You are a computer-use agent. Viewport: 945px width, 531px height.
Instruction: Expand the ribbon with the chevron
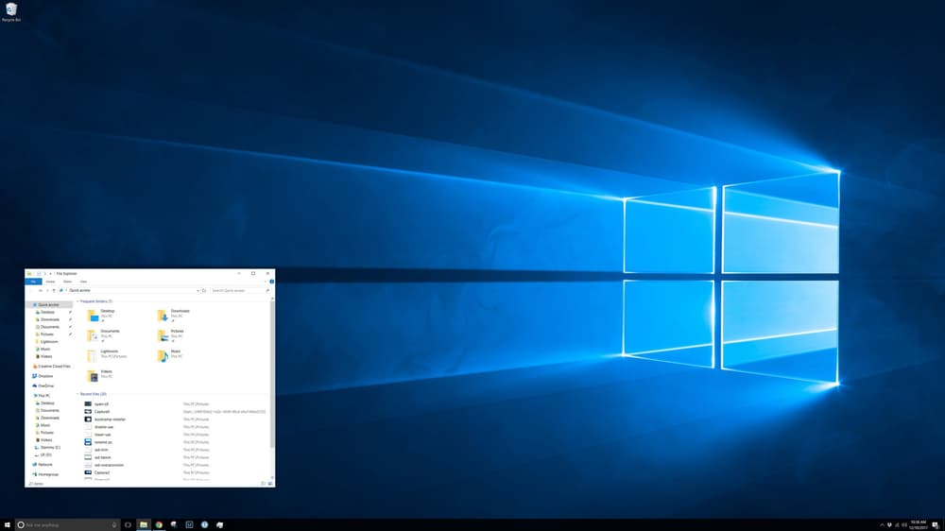point(266,282)
